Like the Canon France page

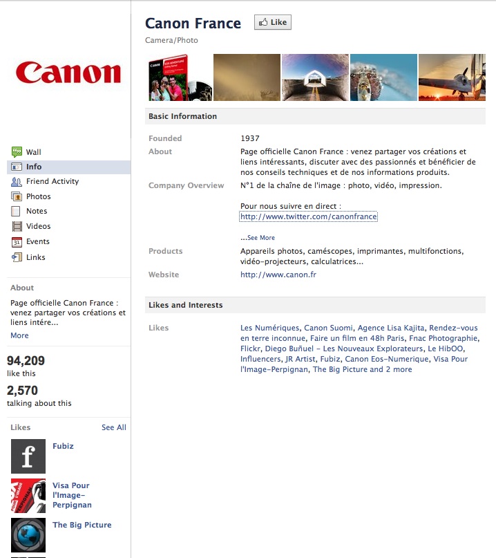click(x=273, y=22)
